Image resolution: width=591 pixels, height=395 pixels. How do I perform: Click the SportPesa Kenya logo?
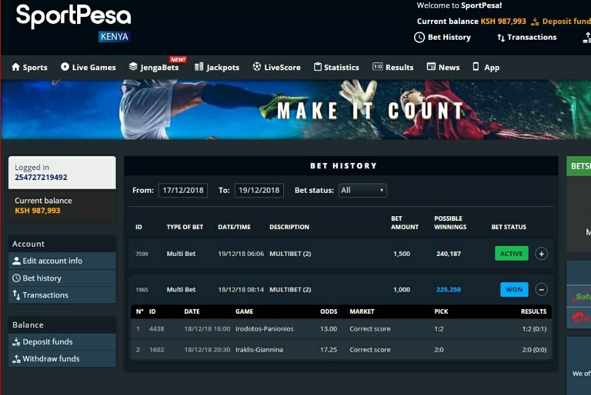click(74, 23)
